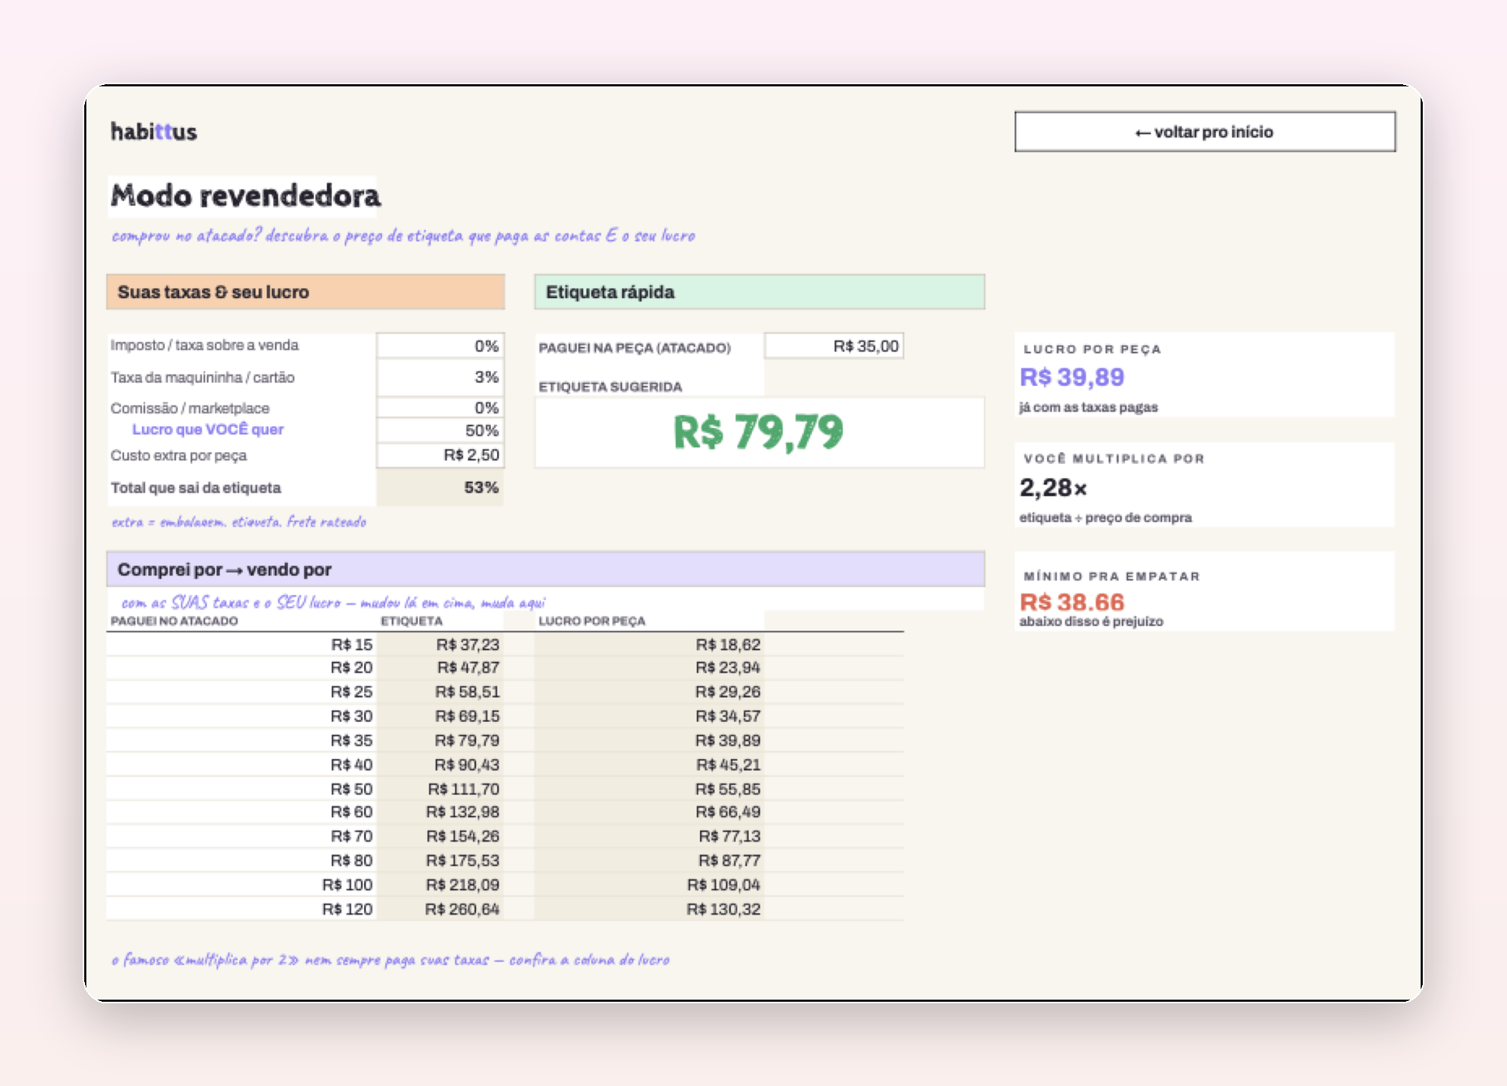Viewport: 1507px width, 1086px height.
Task: Select the Taxa da maquininha 3% field
Action: (440, 377)
